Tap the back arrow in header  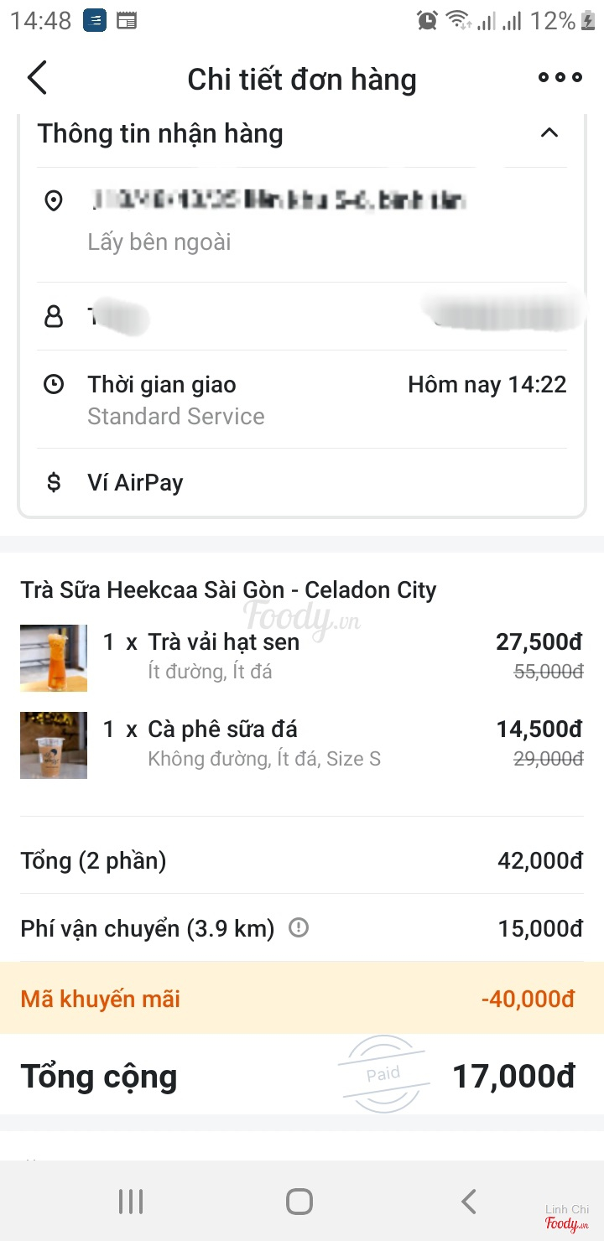(x=38, y=78)
